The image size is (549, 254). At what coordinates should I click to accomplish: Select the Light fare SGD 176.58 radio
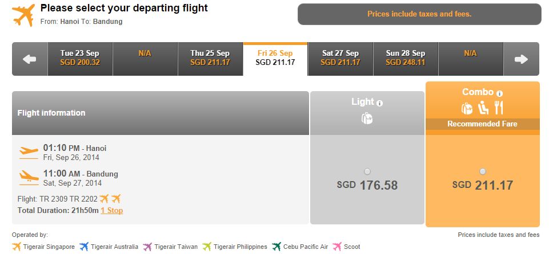coord(367,171)
